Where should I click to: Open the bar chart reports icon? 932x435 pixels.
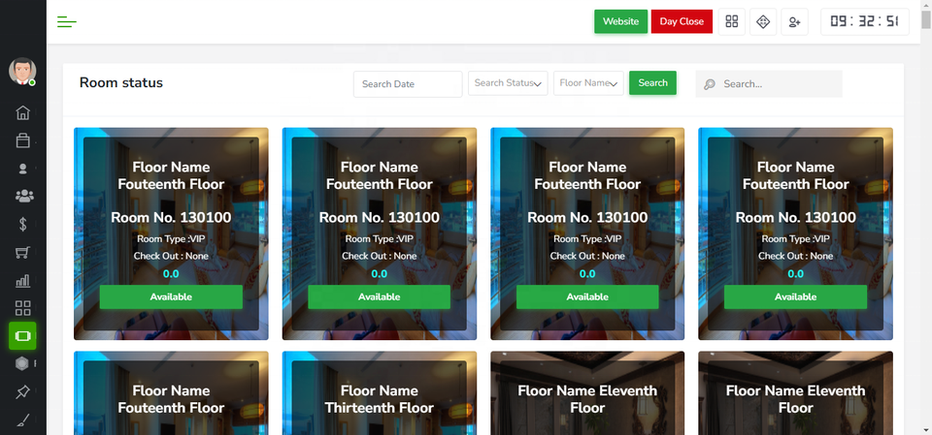click(x=22, y=281)
